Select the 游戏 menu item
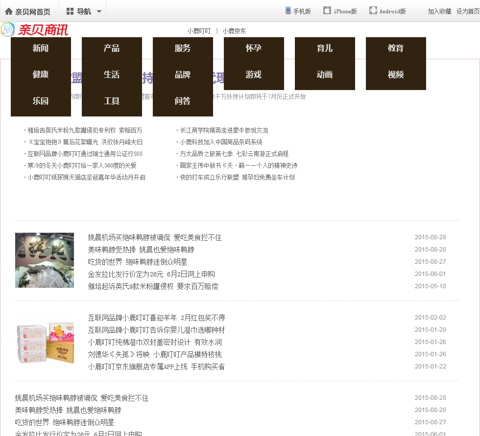 (x=254, y=74)
